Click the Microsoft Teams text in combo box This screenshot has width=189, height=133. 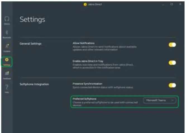coord(156,100)
